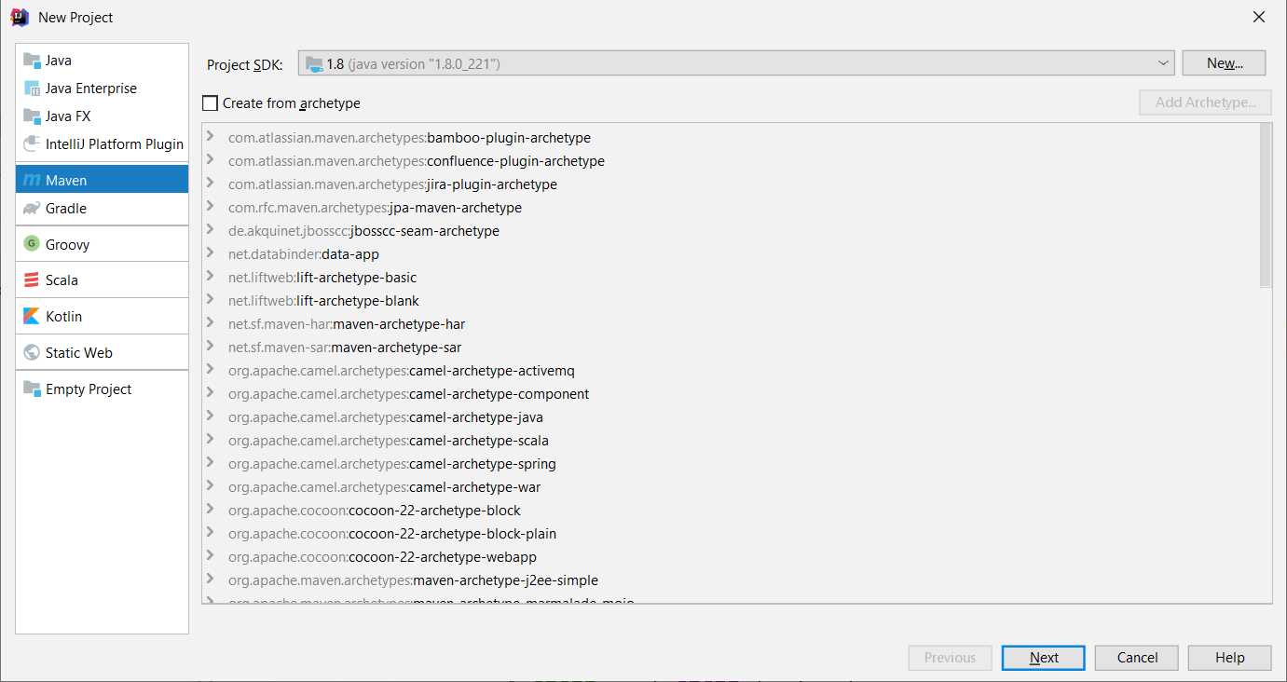Image resolution: width=1287 pixels, height=682 pixels.
Task: Expand lift-archetype-basic node
Action: [x=211, y=277]
